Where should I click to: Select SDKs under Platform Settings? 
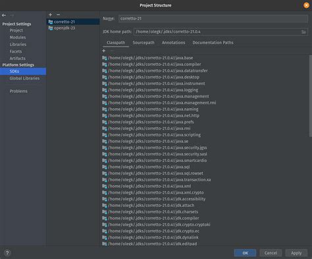23,71
